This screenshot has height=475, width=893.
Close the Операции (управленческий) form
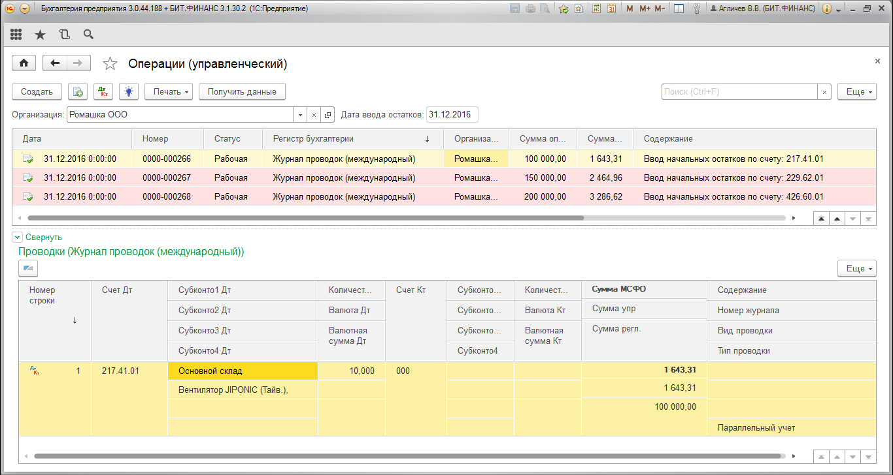point(877,61)
